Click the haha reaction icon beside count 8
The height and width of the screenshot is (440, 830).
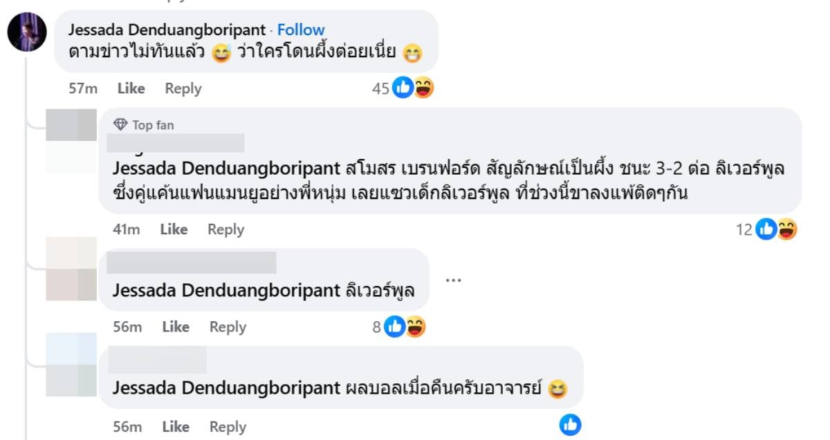pyautogui.click(x=415, y=327)
